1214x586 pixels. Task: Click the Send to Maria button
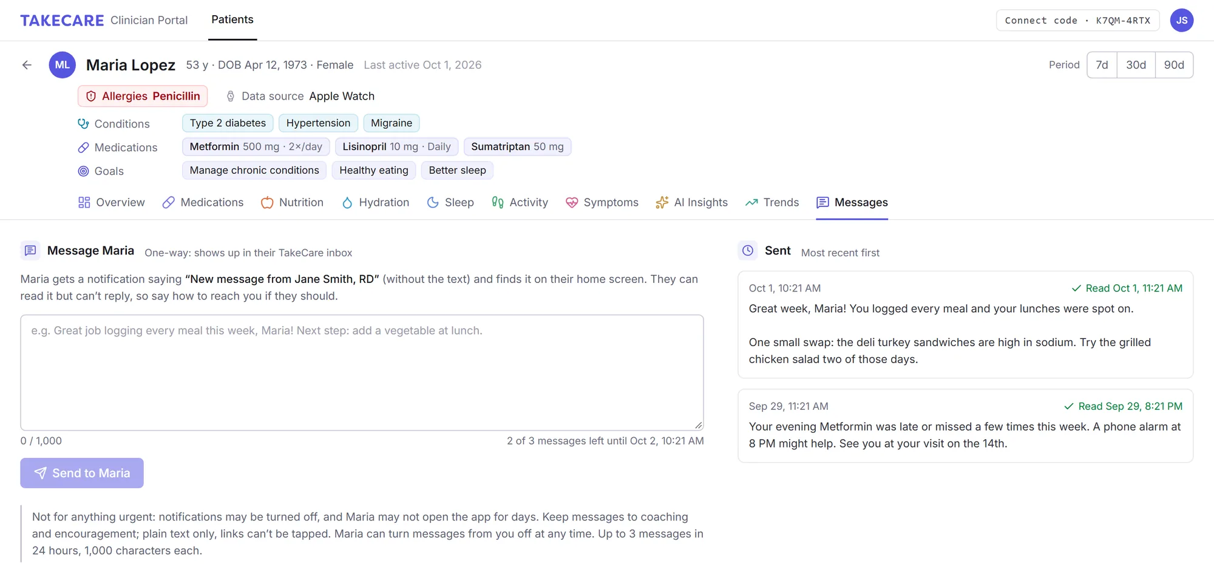(x=82, y=473)
